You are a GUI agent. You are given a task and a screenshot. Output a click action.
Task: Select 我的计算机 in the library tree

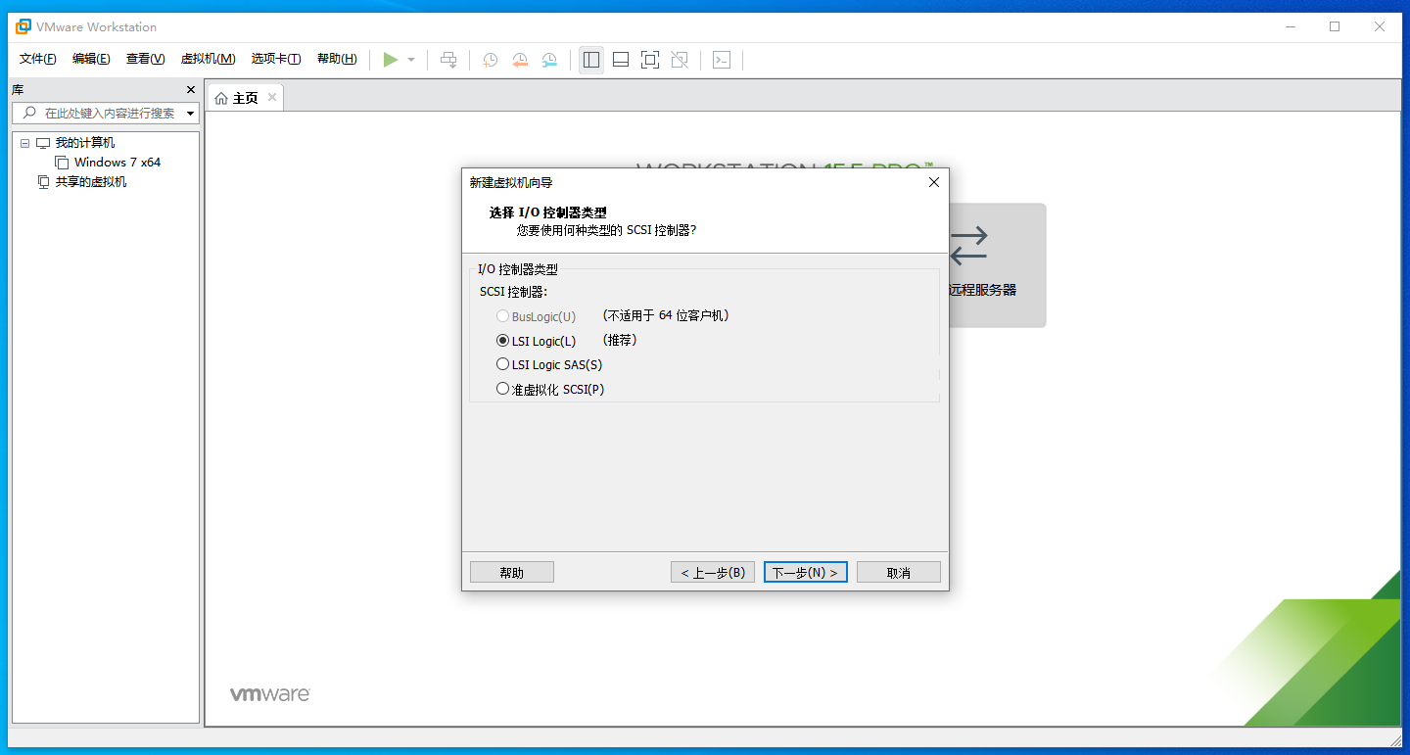coord(85,143)
